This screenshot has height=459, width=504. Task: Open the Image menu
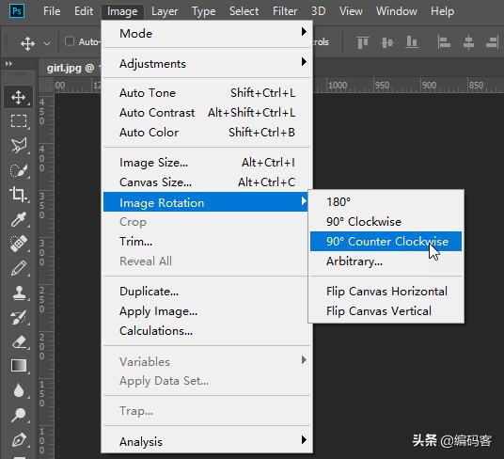(122, 11)
